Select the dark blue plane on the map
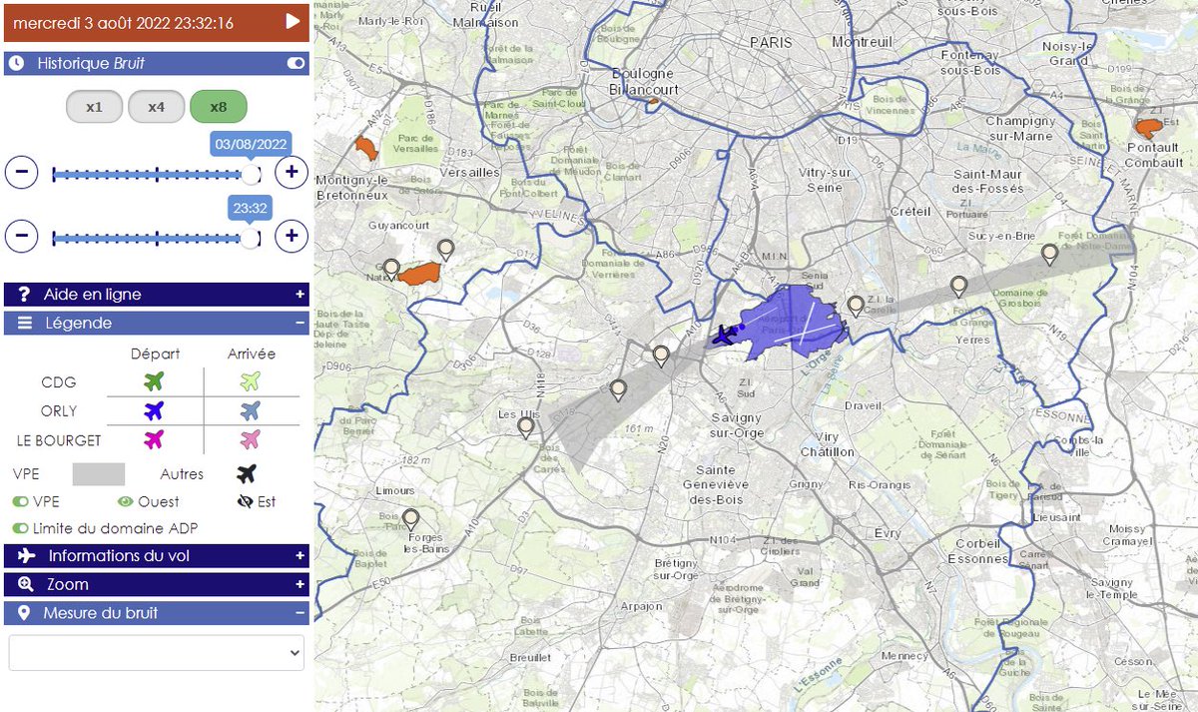 coord(724,334)
